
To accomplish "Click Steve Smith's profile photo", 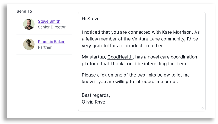I will coord(29,24).
